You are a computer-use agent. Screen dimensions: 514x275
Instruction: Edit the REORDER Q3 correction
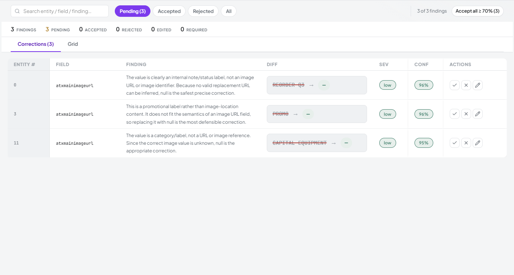(x=478, y=85)
